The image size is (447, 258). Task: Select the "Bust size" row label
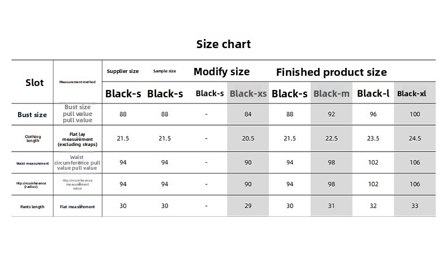32,115
